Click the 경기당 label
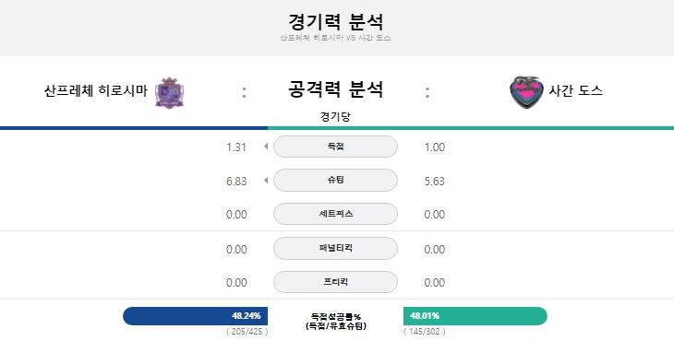The image size is (674, 341). point(335,117)
